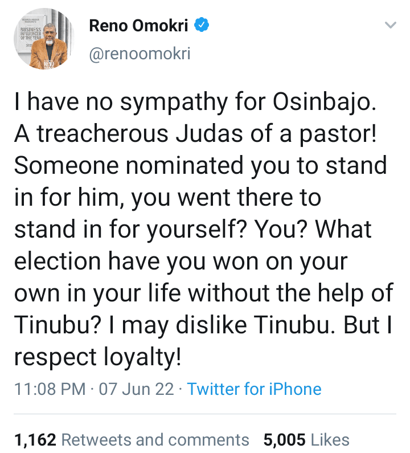Screen dimensions: 410x453
Task: Click the 07 Jun 22 date
Action: [x=135, y=389]
